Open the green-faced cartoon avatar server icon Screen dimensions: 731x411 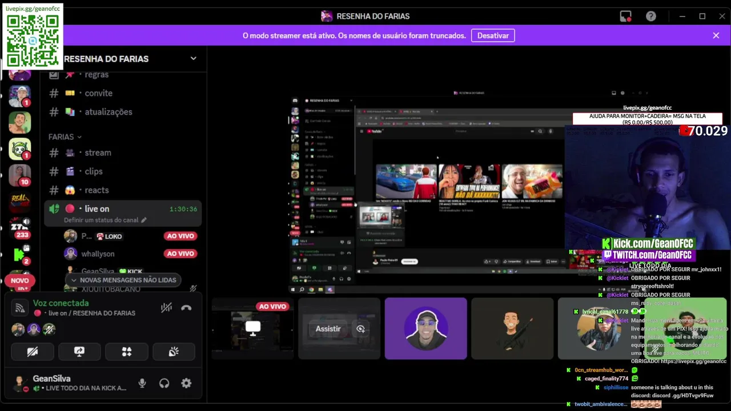pos(19,148)
